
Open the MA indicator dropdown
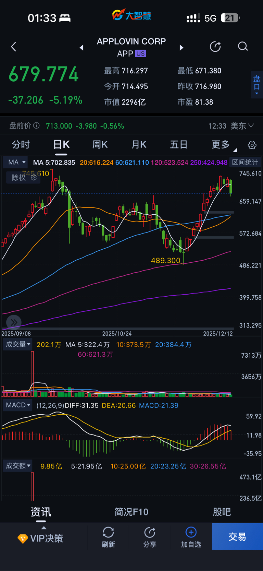(x=16, y=162)
